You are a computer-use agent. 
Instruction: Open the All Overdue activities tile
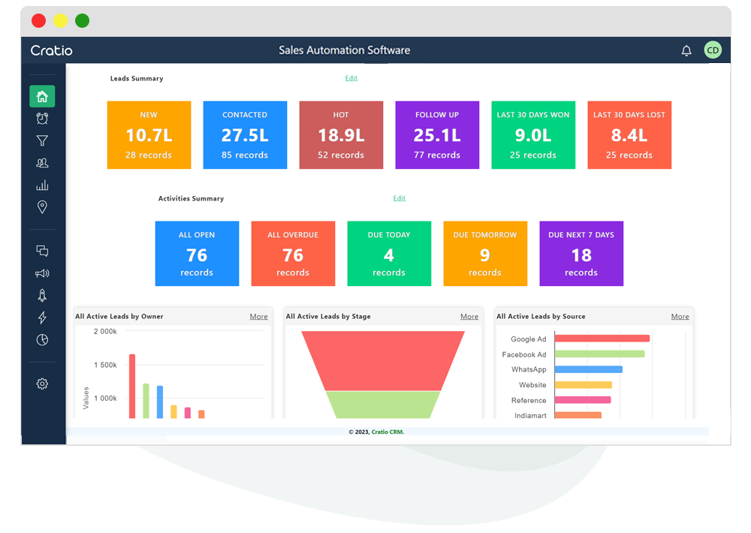click(x=293, y=254)
